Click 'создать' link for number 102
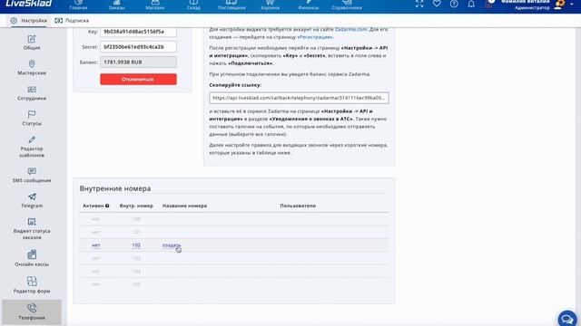Viewport: 581px width, 326px height. click(172, 245)
